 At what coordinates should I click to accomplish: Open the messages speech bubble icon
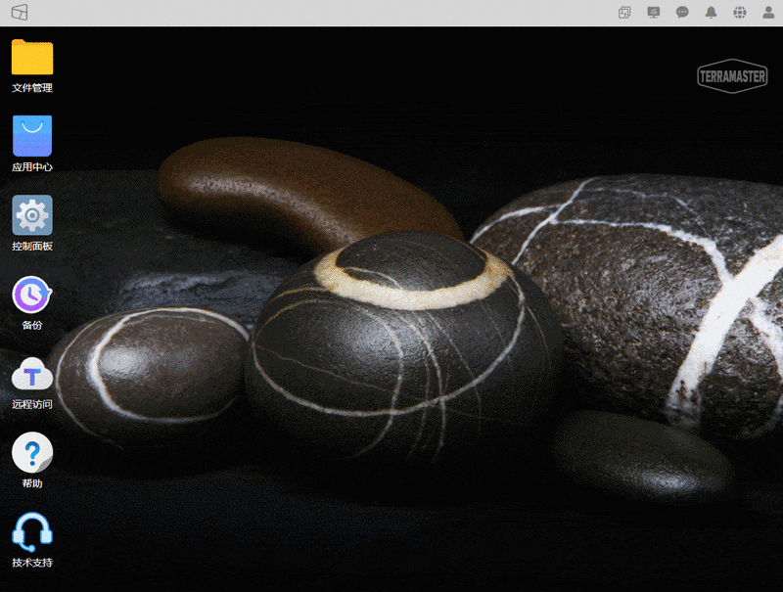(x=682, y=13)
